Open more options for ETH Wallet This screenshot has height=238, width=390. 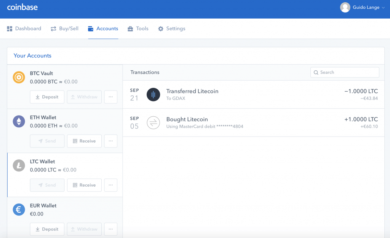111,141
